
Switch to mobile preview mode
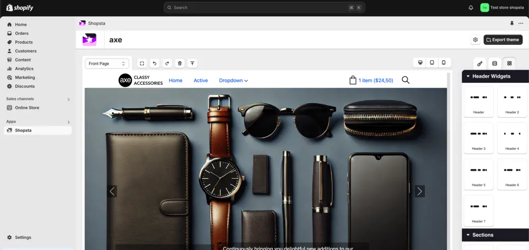click(444, 63)
